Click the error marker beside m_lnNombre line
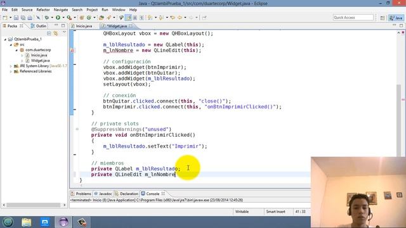The width and height of the screenshot is (406, 228). (x=72, y=51)
